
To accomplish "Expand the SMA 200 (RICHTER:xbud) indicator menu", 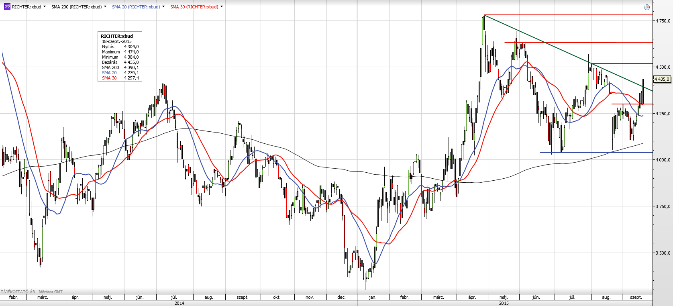I will tap(105, 6).
